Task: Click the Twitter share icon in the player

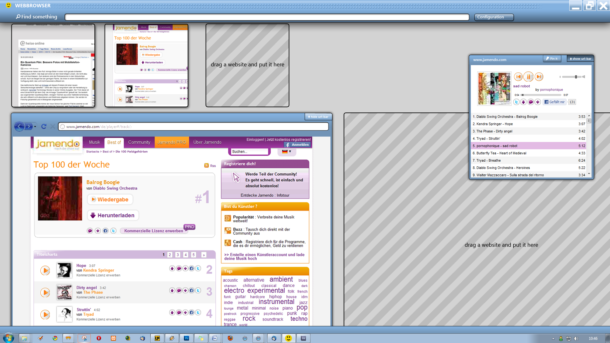Action: click(x=516, y=102)
